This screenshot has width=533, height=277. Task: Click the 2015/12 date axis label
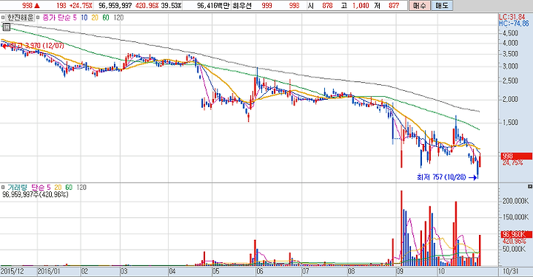click(x=12, y=272)
